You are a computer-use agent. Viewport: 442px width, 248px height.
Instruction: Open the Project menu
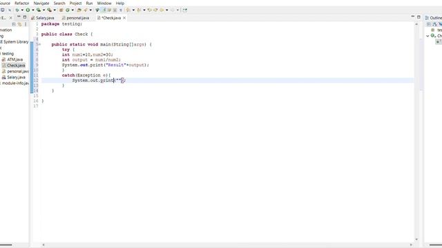point(75,3)
